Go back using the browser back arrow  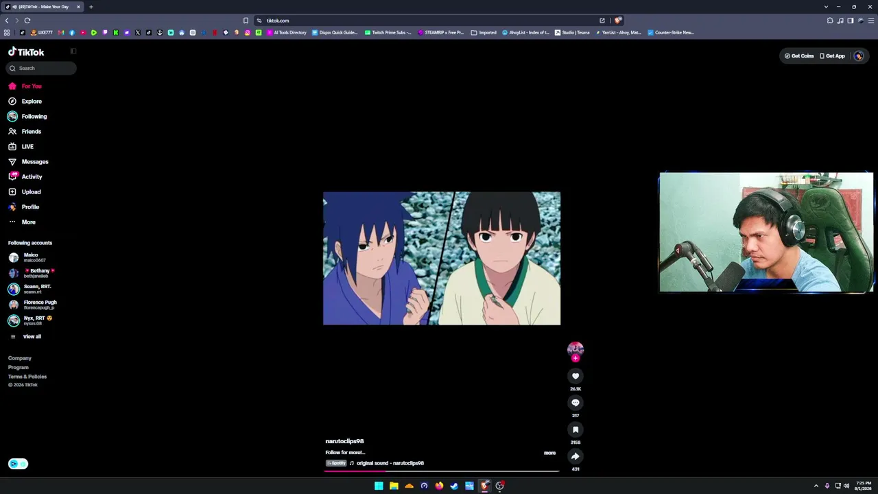7,21
